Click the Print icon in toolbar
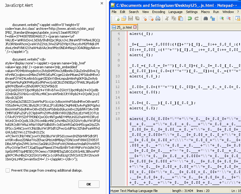Image resolution: width=241 pixels, height=194 pixels. click(x=158, y=18)
